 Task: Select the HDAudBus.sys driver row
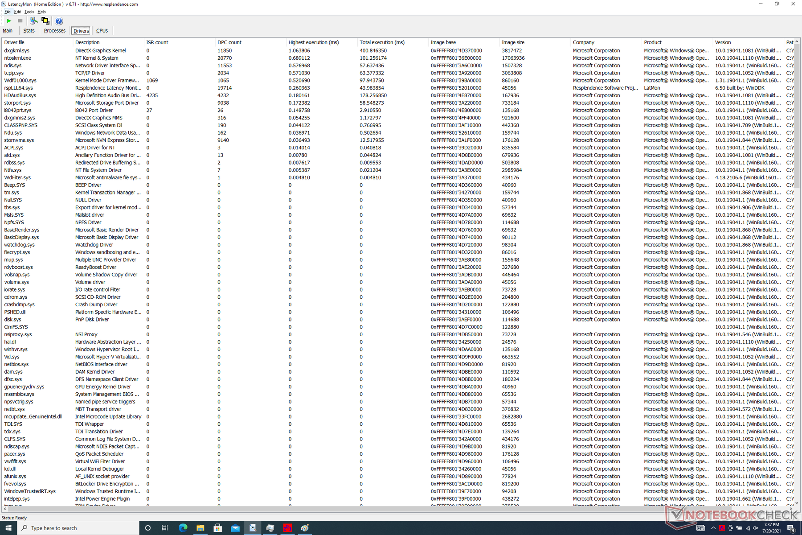coord(397,95)
